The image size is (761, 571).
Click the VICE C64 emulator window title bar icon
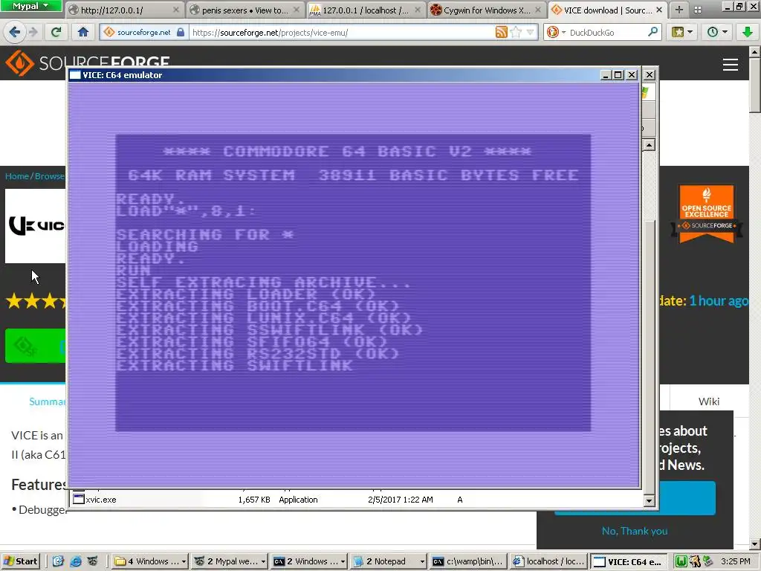[75, 75]
